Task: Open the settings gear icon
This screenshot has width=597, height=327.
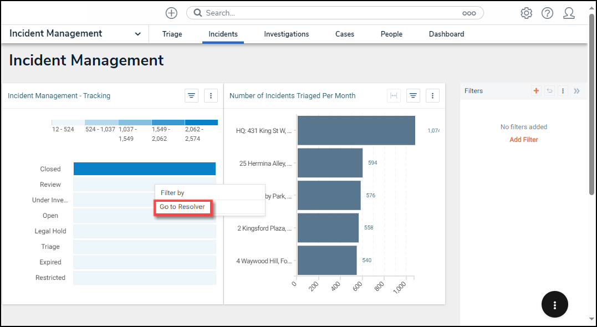Action: click(x=526, y=13)
